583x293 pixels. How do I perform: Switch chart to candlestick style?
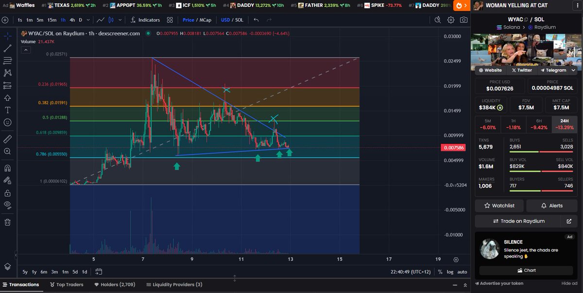[110, 20]
